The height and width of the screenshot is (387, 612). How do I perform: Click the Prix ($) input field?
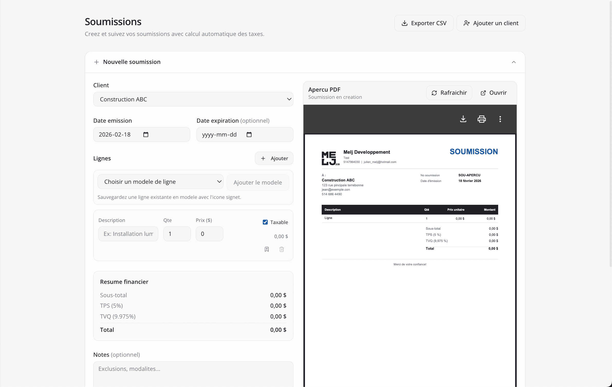(x=209, y=234)
